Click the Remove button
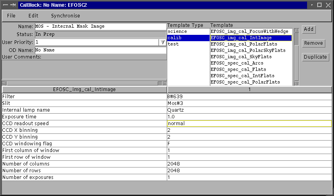334x196 pixels. click(313, 43)
